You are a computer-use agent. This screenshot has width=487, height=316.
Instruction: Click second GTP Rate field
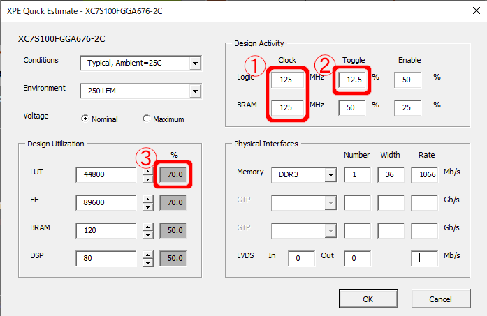(x=425, y=231)
